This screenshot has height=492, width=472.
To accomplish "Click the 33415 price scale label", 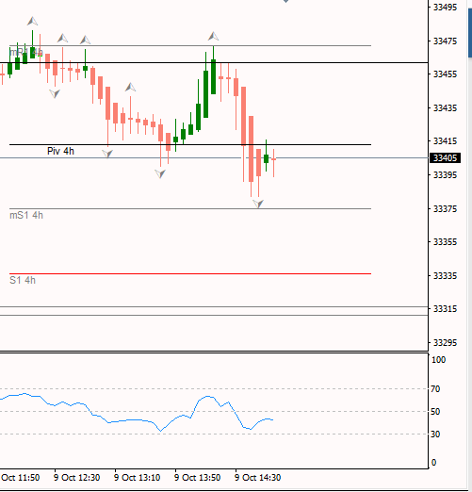I will (x=445, y=141).
